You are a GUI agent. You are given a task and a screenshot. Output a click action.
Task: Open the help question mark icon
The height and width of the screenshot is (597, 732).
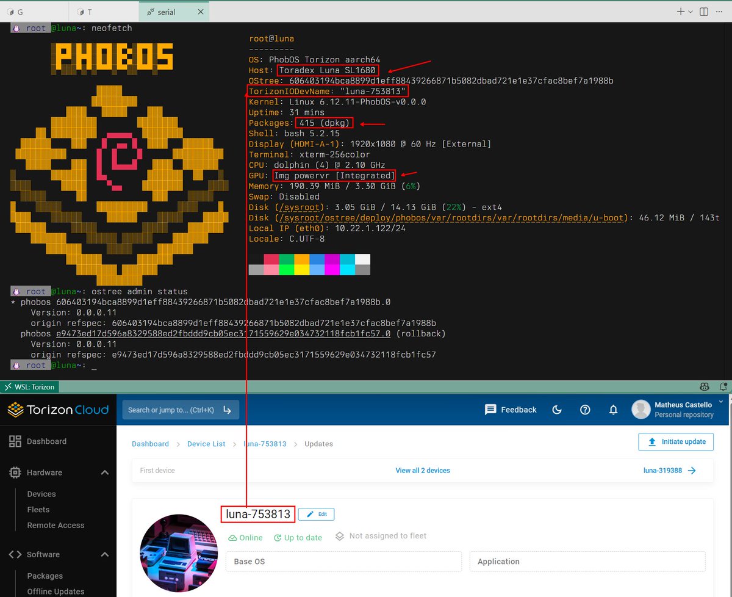tap(585, 410)
